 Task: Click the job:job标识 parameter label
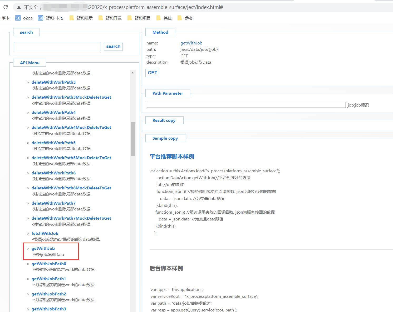[x=358, y=105]
